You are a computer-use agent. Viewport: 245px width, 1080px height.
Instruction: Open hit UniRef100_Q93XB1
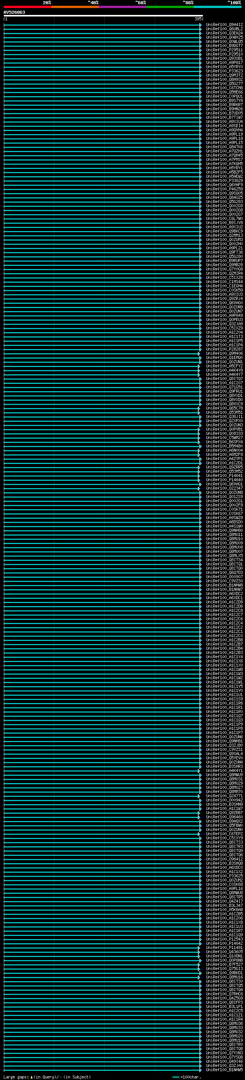(224, 58)
